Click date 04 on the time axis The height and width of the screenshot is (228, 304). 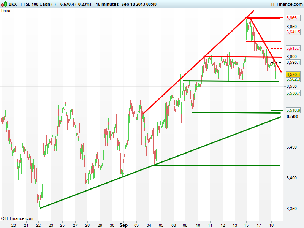click(149, 225)
